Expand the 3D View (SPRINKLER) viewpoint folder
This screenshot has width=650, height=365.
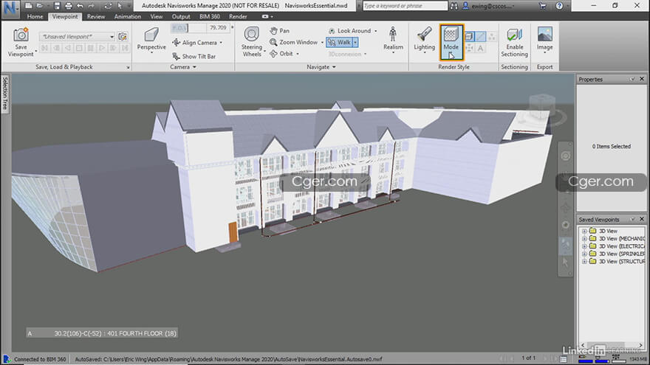pos(584,254)
